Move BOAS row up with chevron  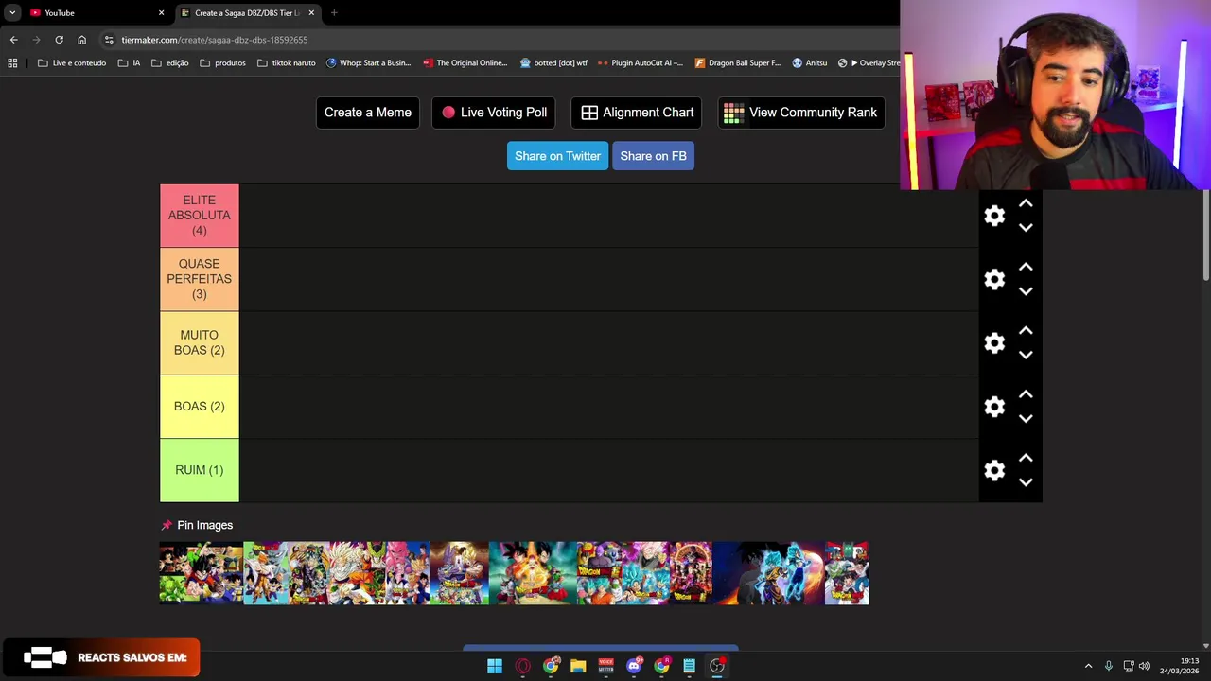[1026, 394]
